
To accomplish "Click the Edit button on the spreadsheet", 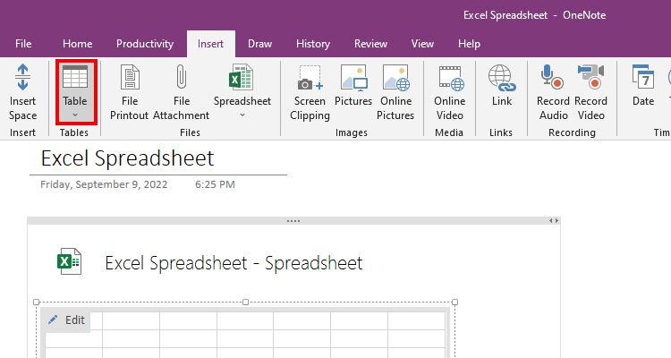I will pos(66,320).
